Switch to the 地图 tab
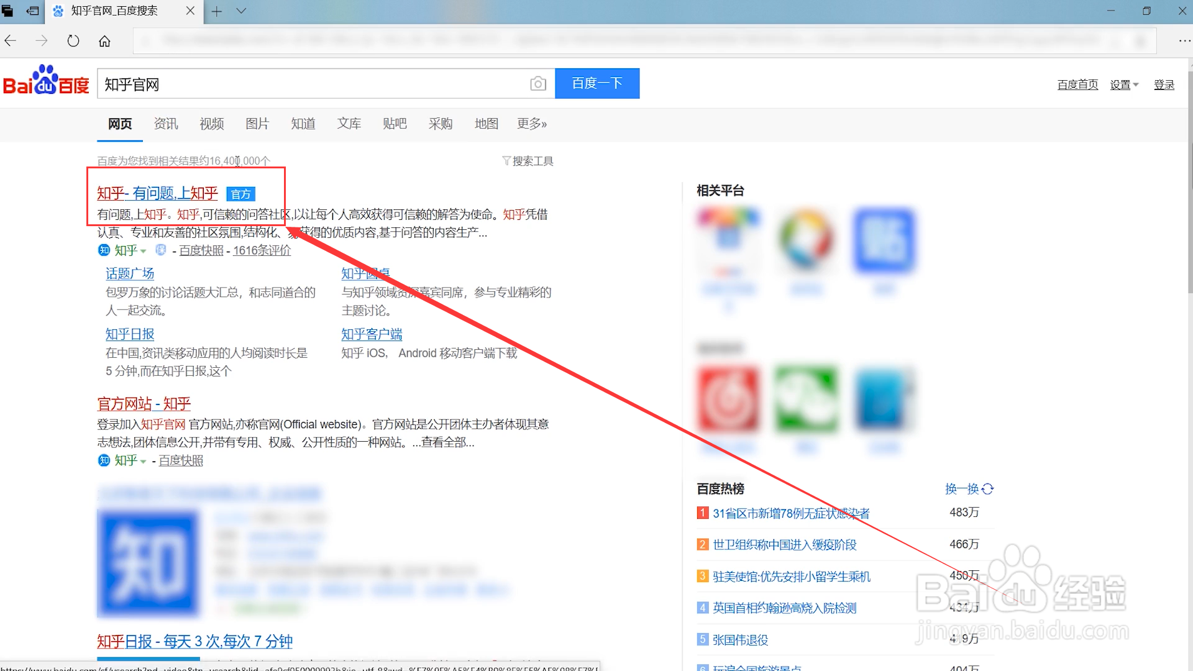This screenshot has height=671, width=1193. 487,124
